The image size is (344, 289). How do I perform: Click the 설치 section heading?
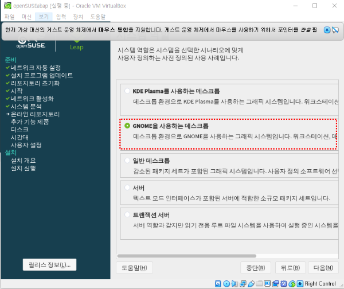coord(10,153)
